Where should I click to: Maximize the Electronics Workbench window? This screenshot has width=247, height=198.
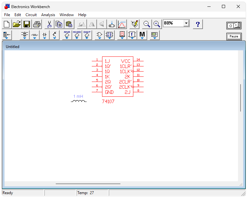coord(223,6)
